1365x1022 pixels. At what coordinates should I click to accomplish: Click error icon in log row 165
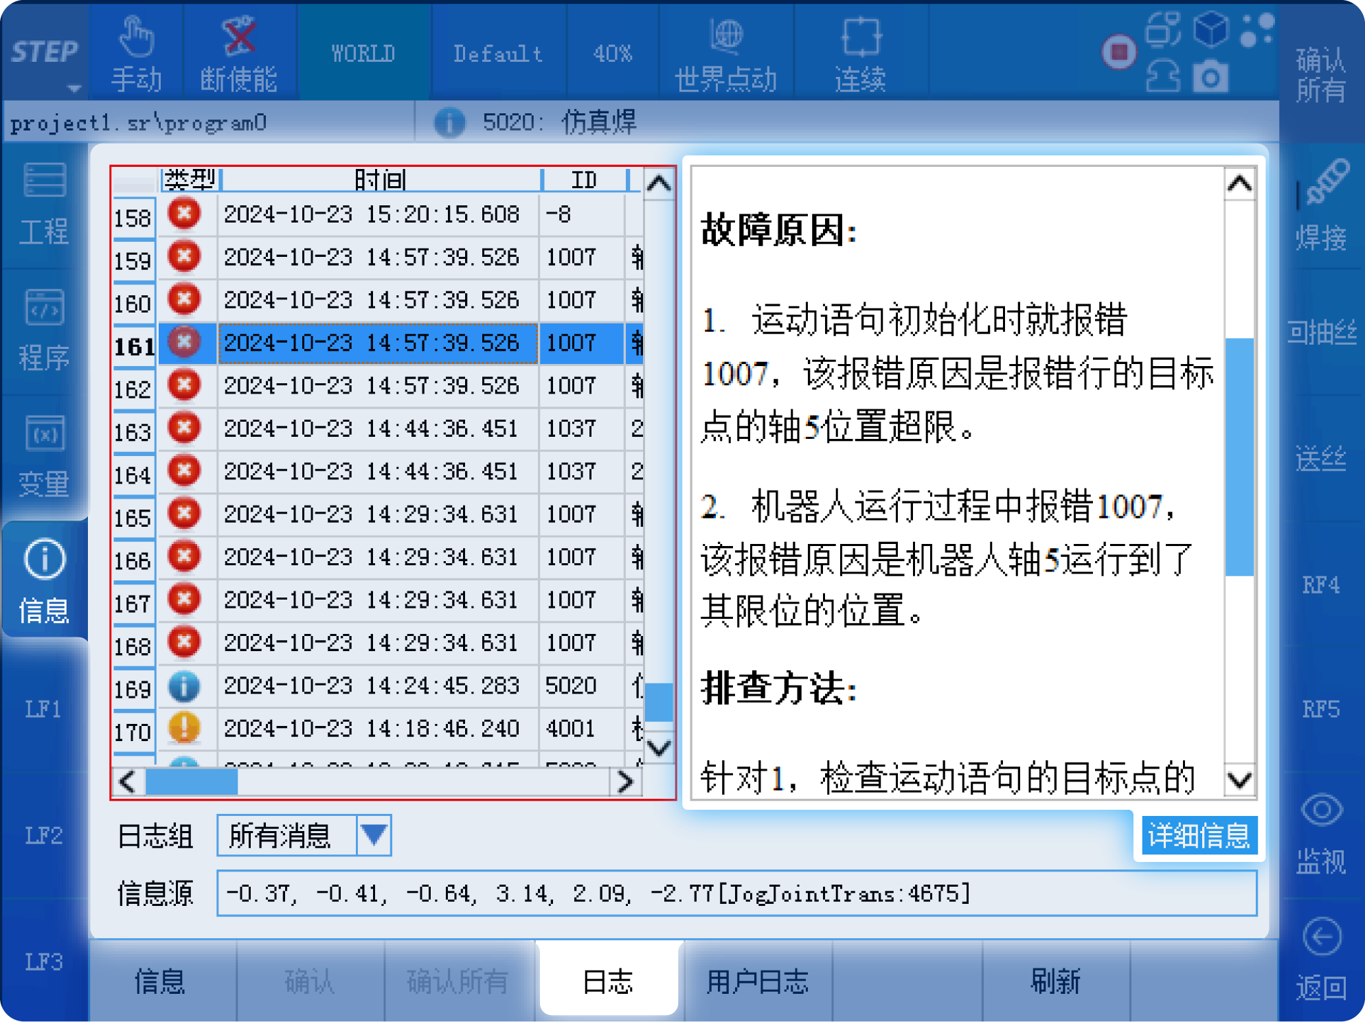click(184, 513)
